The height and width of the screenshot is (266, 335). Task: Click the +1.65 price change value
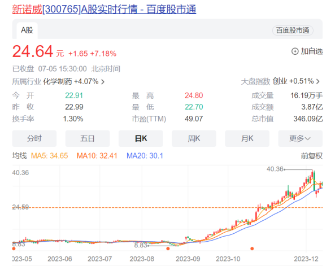(78, 54)
